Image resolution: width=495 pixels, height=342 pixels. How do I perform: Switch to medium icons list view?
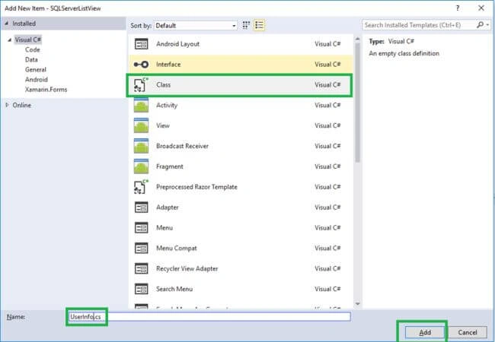pos(259,25)
